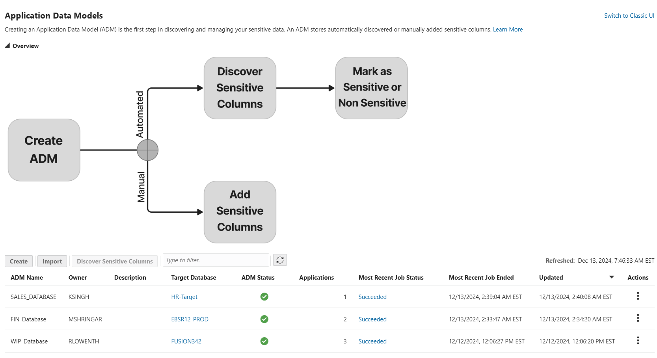Screen dimensions: 657x358
Task: Open the actions menu for WIP_Database
Action: 638,340
